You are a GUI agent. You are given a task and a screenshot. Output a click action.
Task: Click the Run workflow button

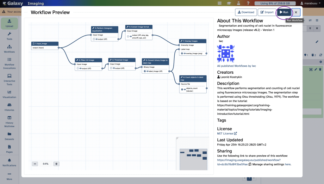pos(284,12)
